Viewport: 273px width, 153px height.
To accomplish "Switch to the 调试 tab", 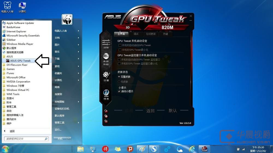I will (136, 34).
